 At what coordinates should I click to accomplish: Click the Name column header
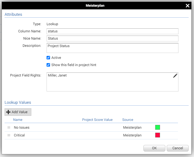coord(18,120)
